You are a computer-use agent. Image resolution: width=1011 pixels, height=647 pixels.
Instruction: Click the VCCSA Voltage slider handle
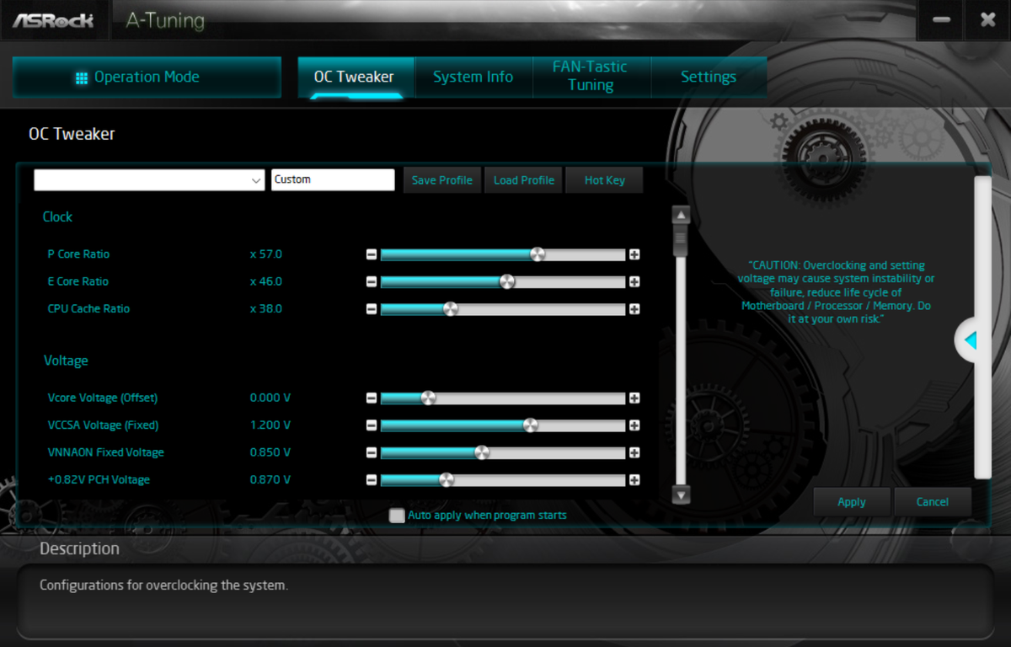(x=530, y=425)
